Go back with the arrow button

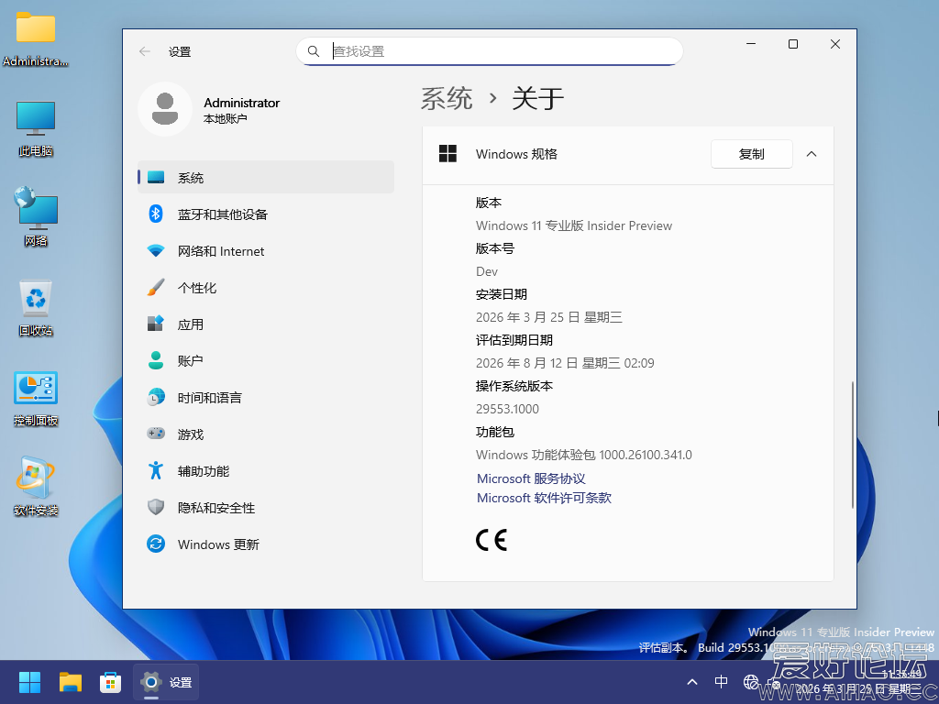144,51
